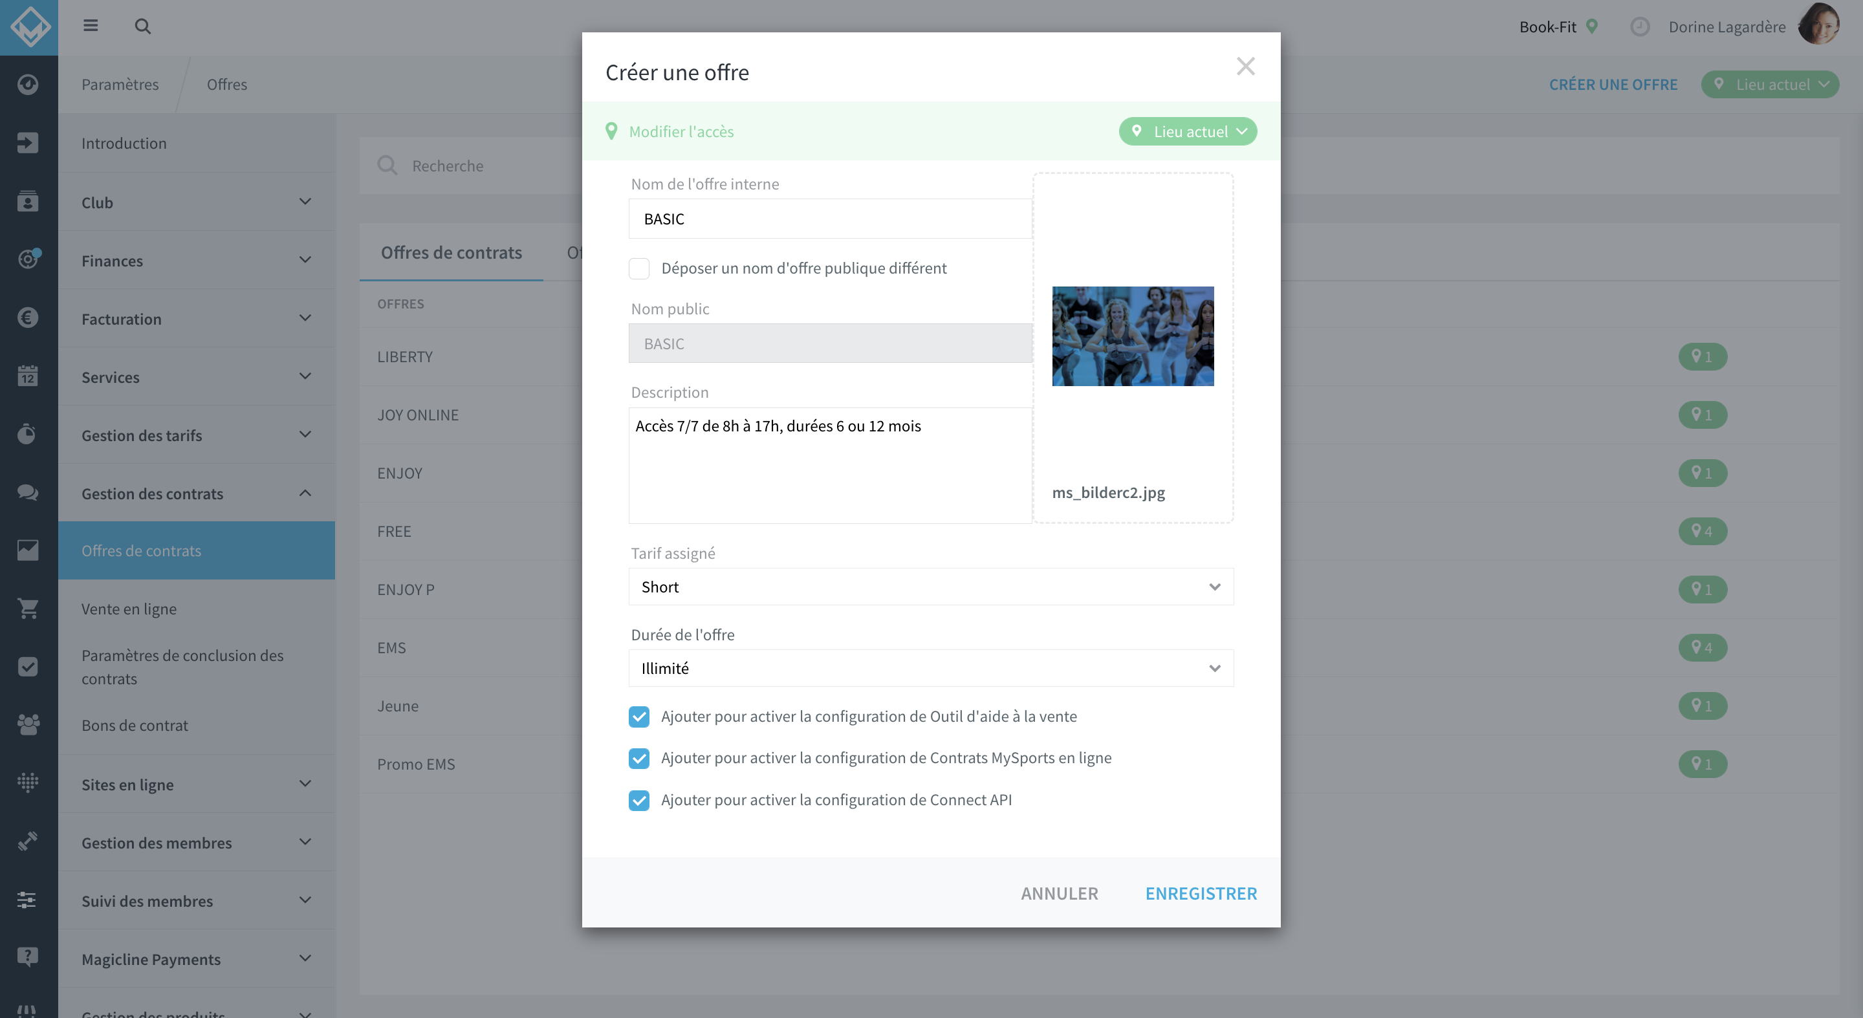The width and height of the screenshot is (1863, 1018).
Task: Close the Créer une offre dialog
Action: point(1245,67)
